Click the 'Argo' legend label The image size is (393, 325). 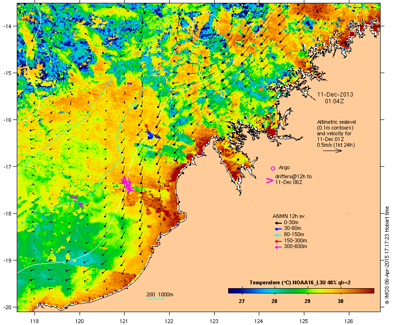(284, 167)
